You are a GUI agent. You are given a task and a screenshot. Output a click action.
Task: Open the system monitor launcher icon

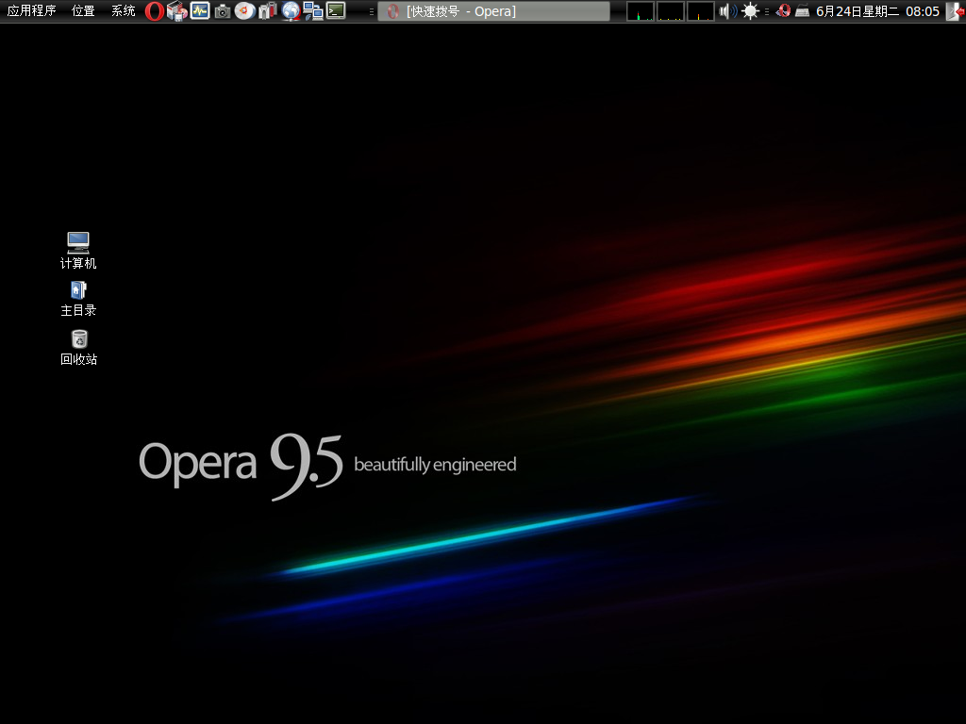[x=200, y=11]
